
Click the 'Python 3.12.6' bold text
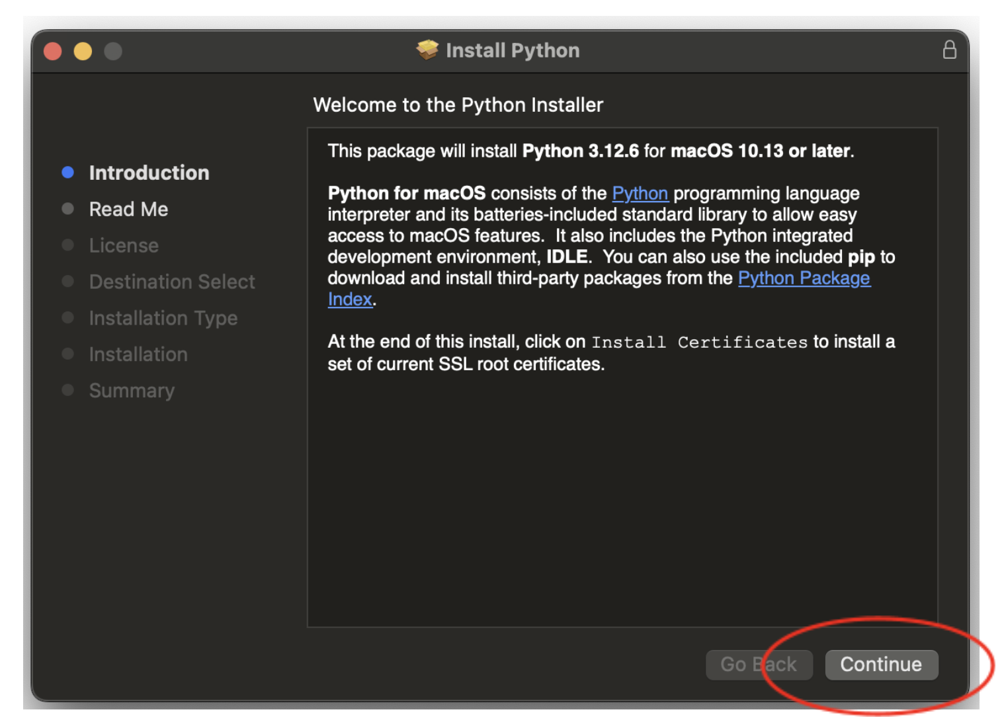click(580, 151)
